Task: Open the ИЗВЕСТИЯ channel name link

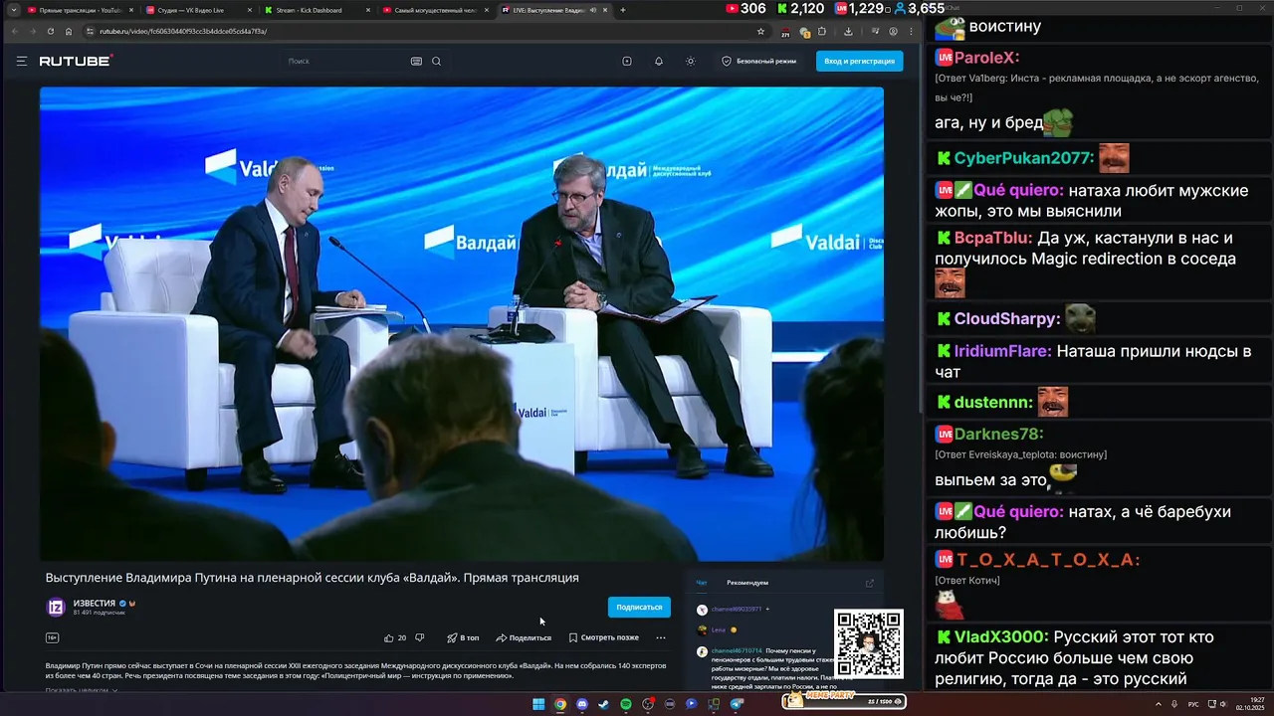Action: (x=95, y=603)
